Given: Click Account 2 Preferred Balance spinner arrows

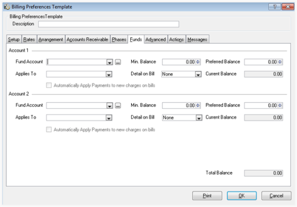Looking at the screenshot, I should tap(280, 105).
